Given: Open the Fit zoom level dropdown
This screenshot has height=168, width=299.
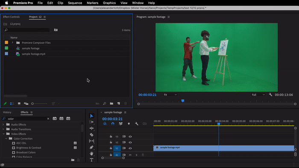Looking at the screenshot, I should (170, 95).
